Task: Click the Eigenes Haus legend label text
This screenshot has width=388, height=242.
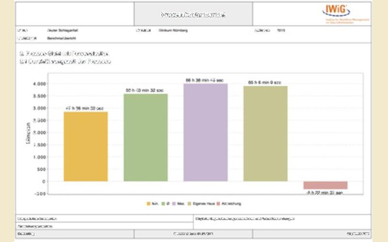Action: pos(204,204)
